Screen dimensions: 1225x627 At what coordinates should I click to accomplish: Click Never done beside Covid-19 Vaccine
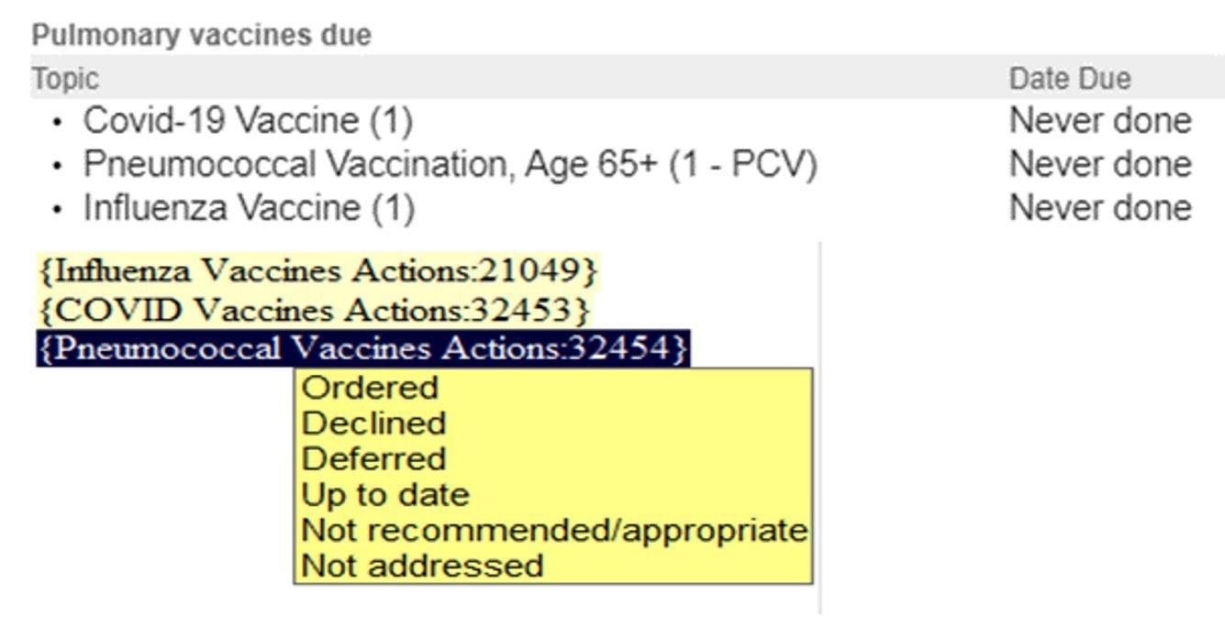point(1099,120)
